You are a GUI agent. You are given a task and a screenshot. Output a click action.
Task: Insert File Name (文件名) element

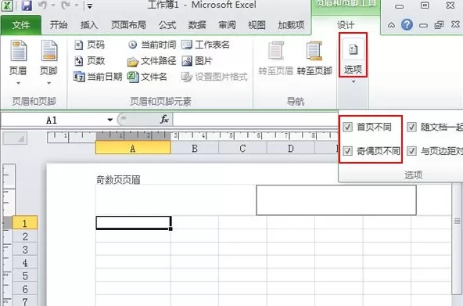click(x=147, y=77)
